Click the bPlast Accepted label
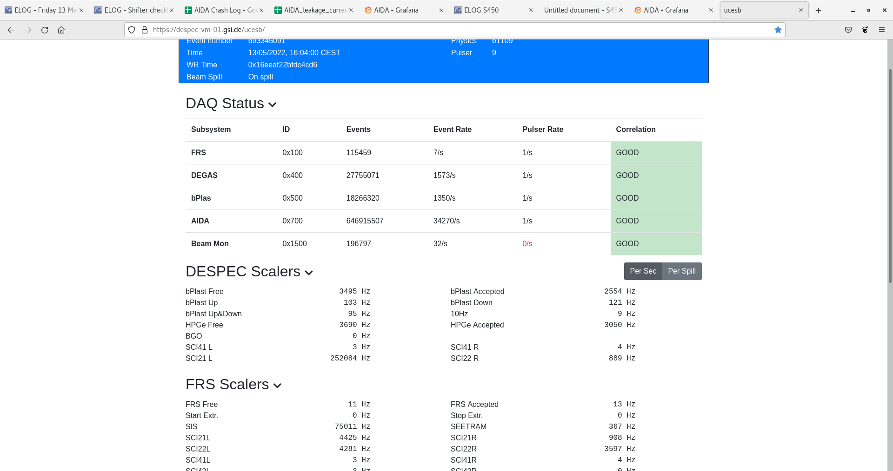Image resolution: width=893 pixels, height=471 pixels. (x=478, y=292)
